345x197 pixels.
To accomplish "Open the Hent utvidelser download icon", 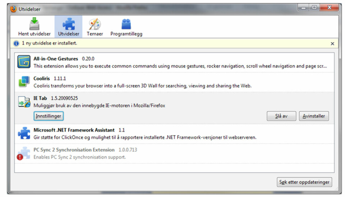I will pyautogui.click(x=34, y=24).
